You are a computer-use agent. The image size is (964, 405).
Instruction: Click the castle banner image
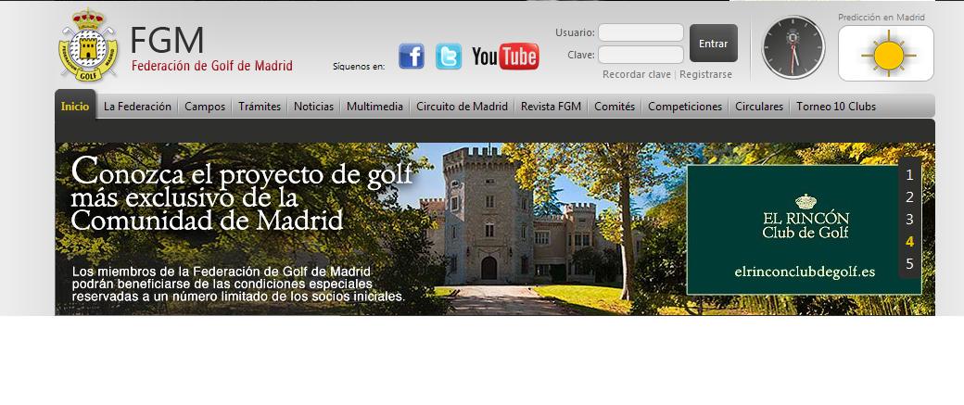[x=495, y=229]
